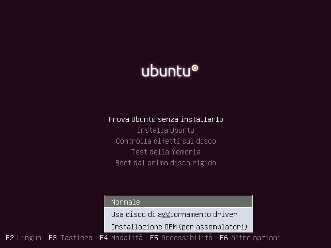Screen dimensions: 331x248
Task: Open the Tastiera keyboard layout option
Action: tap(77, 238)
